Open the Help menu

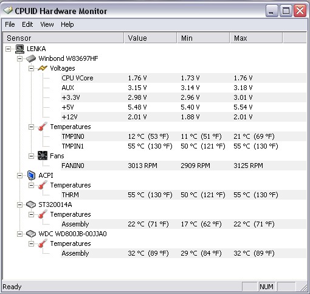pos(67,24)
